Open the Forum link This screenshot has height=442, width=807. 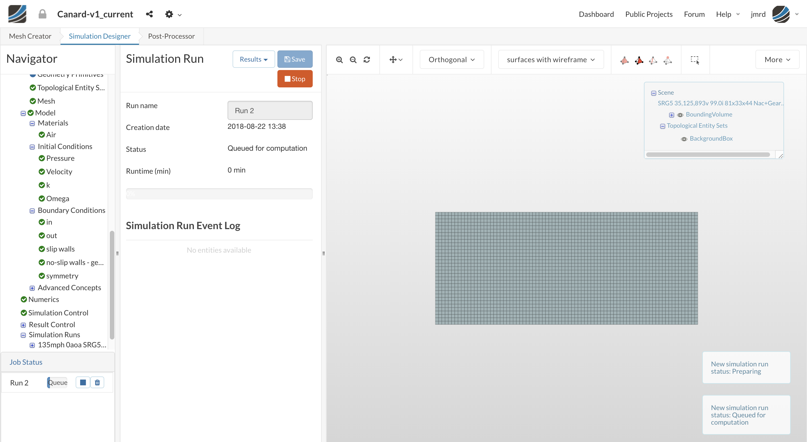point(694,14)
